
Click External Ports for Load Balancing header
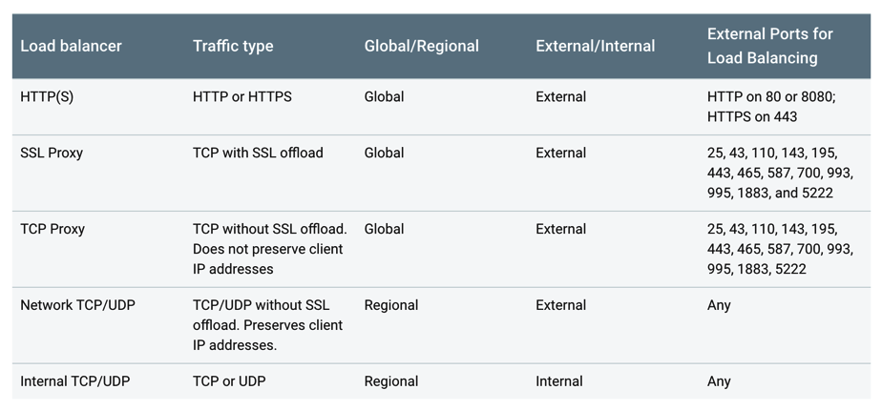coord(769,46)
